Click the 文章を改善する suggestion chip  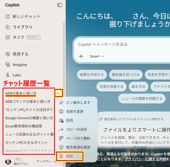pyautogui.click(x=111, y=87)
